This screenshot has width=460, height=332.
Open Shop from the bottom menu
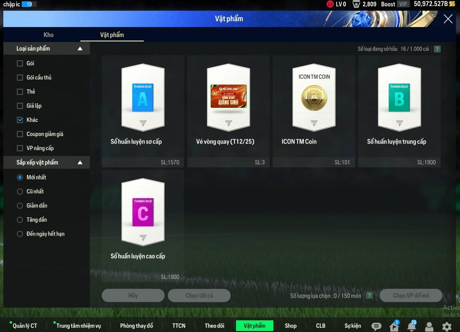pyautogui.click(x=290, y=326)
